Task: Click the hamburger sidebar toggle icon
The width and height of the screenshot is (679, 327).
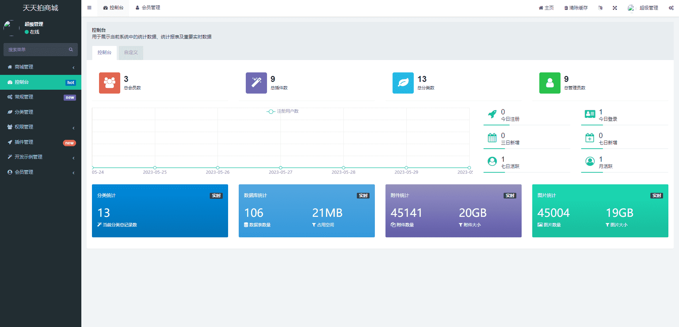Action: [x=89, y=8]
